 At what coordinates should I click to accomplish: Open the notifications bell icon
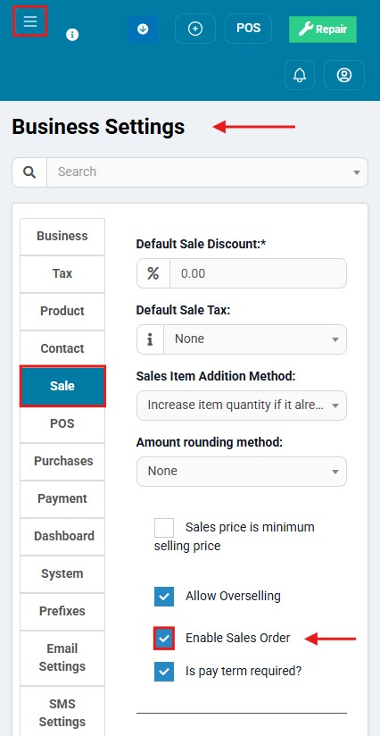click(300, 75)
